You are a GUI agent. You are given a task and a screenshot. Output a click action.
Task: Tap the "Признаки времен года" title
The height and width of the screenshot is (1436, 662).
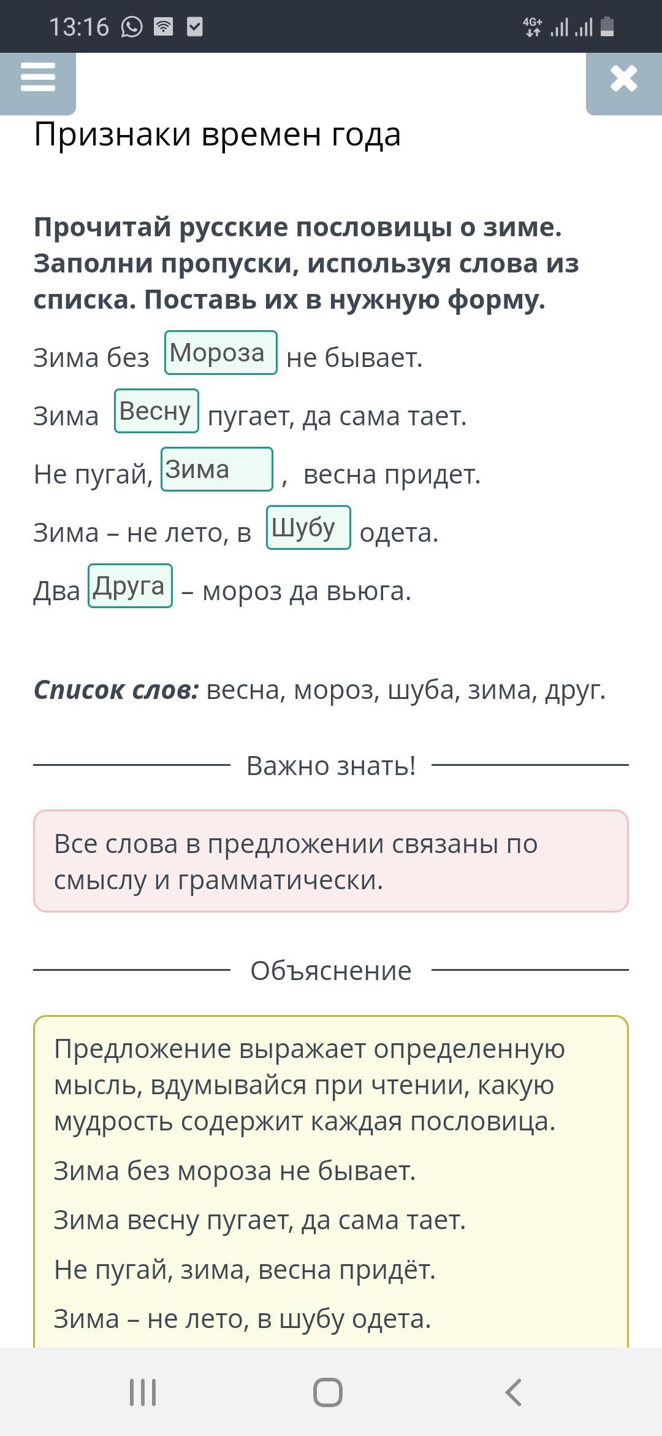point(218,134)
